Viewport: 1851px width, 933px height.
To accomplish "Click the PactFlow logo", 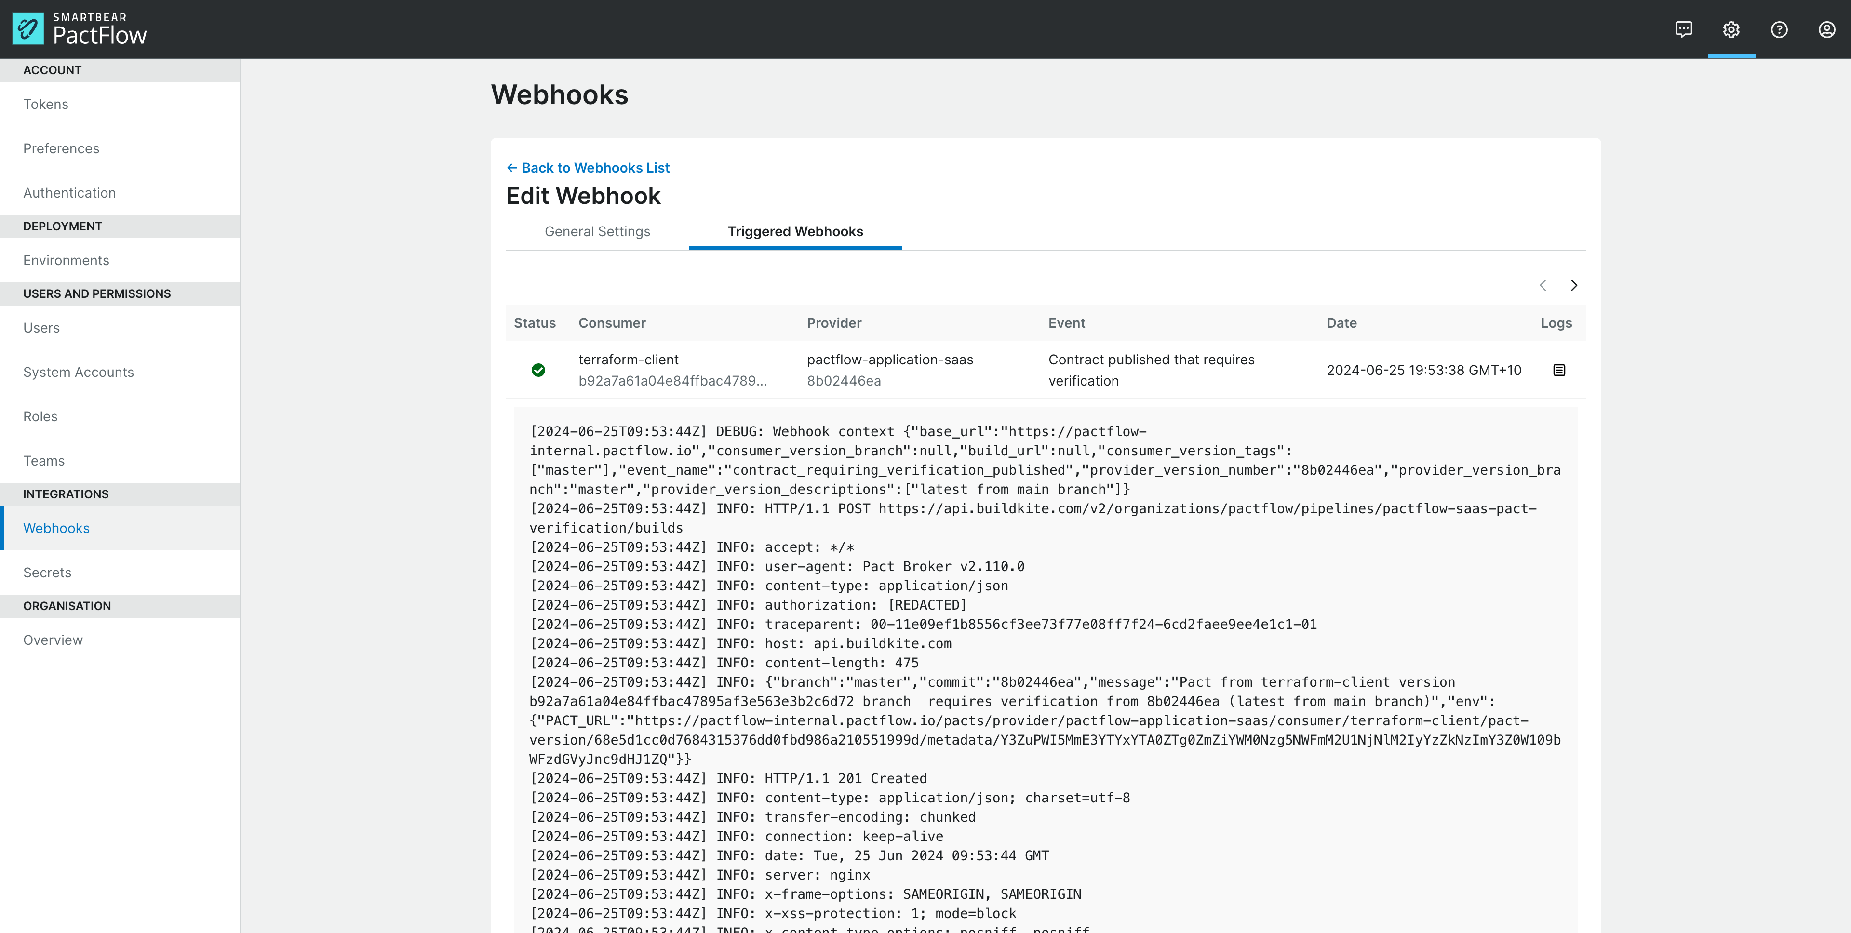I will (80, 29).
